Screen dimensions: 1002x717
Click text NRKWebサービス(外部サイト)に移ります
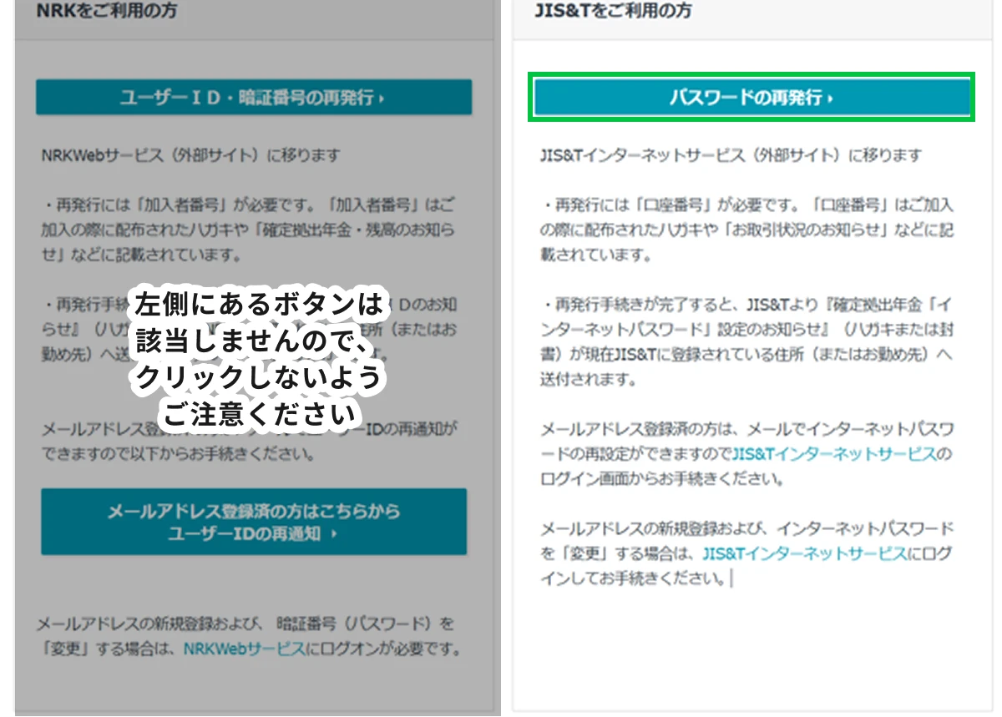point(191,156)
